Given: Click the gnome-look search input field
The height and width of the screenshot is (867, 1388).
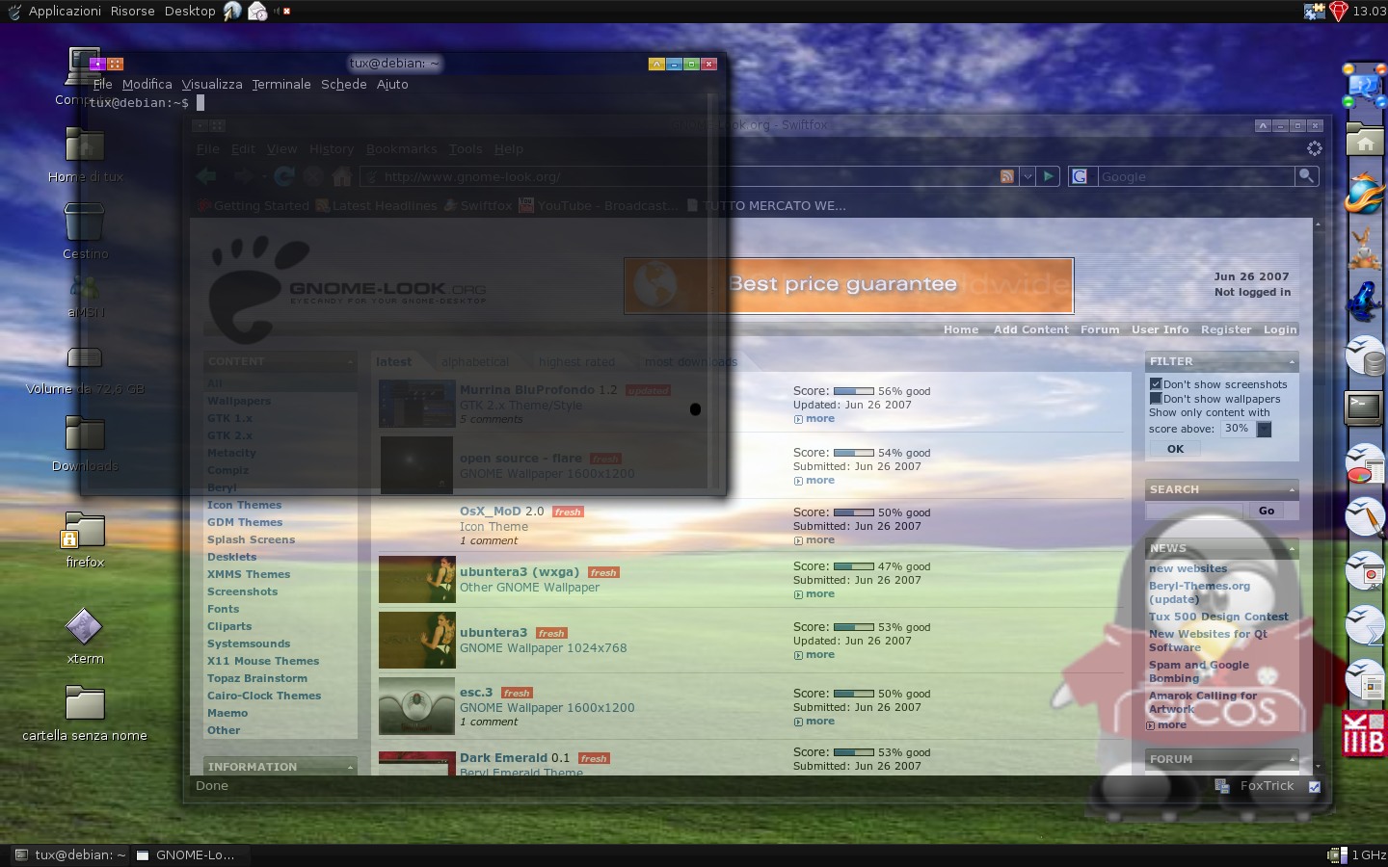Looking at the screenshot, I should pos(1195,511).
